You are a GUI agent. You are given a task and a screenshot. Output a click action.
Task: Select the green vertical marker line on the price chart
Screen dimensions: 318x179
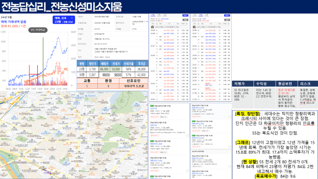pyautogui.click(x=43, y=61)
